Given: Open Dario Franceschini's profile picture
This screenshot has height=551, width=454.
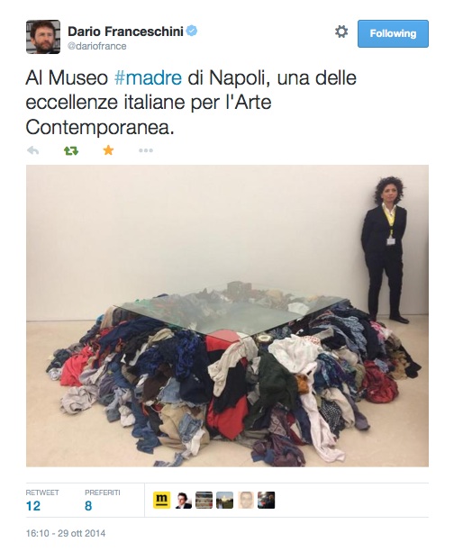Looking at the screenshot, I should tap(43, 37).
